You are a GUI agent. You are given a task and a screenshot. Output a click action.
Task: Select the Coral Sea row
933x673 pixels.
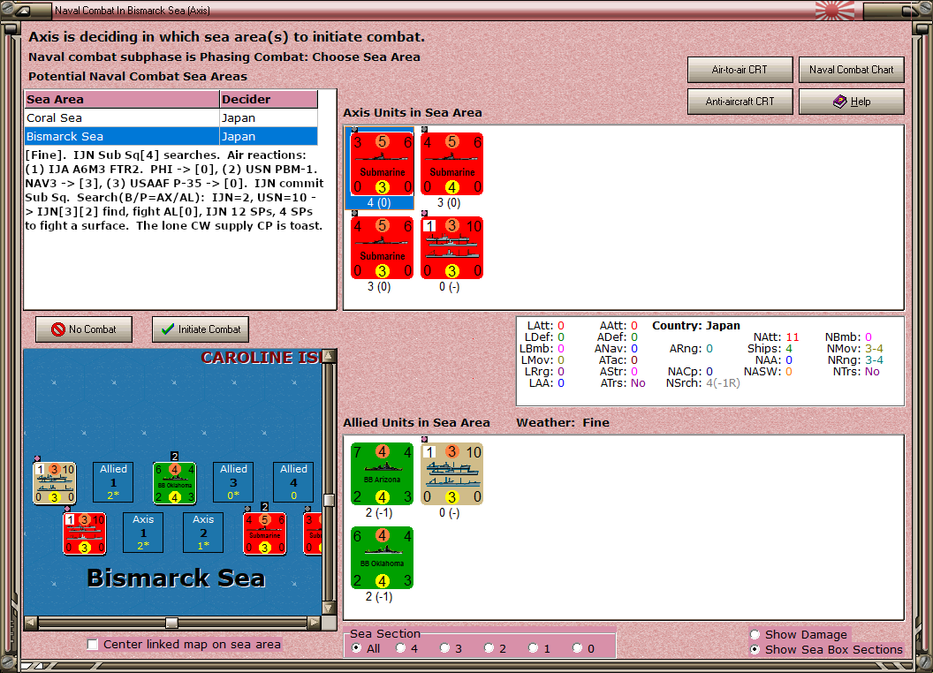coord(171,117)
